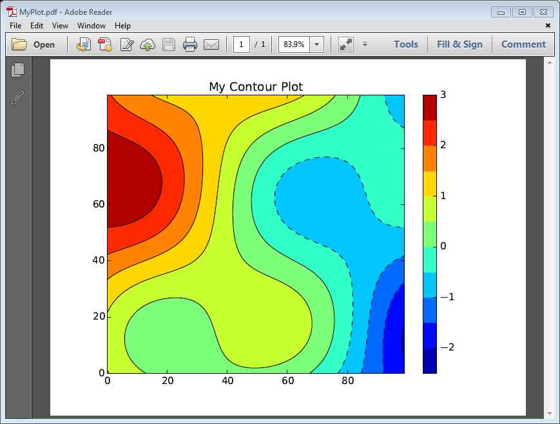Click the edit/sign document pencil icon
560x424 pixels.
click(x=127, y=44)
